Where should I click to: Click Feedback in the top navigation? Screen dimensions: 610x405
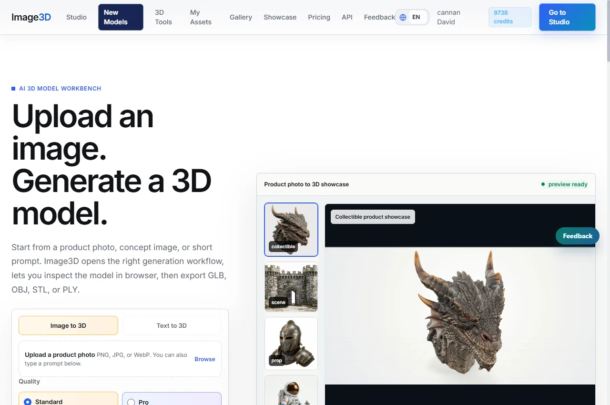(379, 17)
